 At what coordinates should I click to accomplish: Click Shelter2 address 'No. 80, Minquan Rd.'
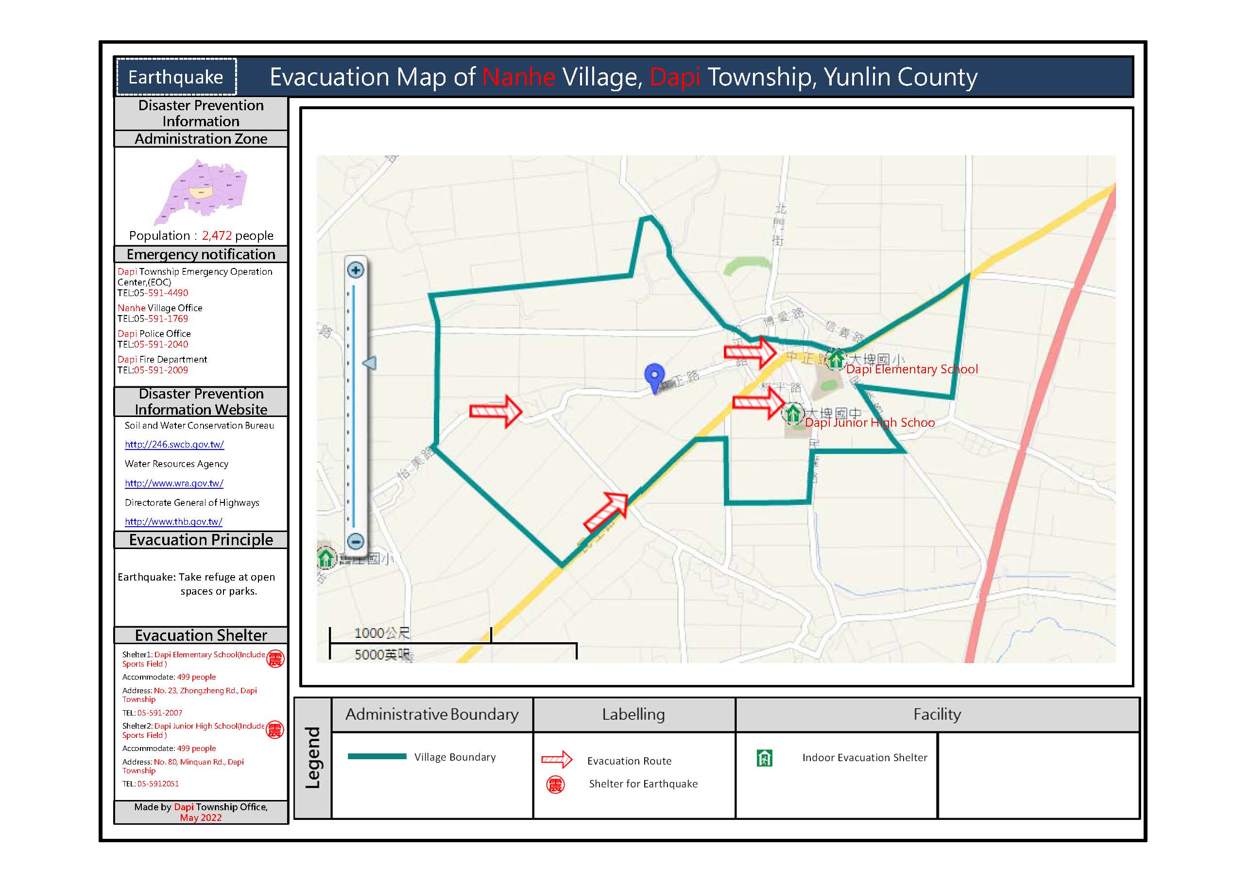190,762
